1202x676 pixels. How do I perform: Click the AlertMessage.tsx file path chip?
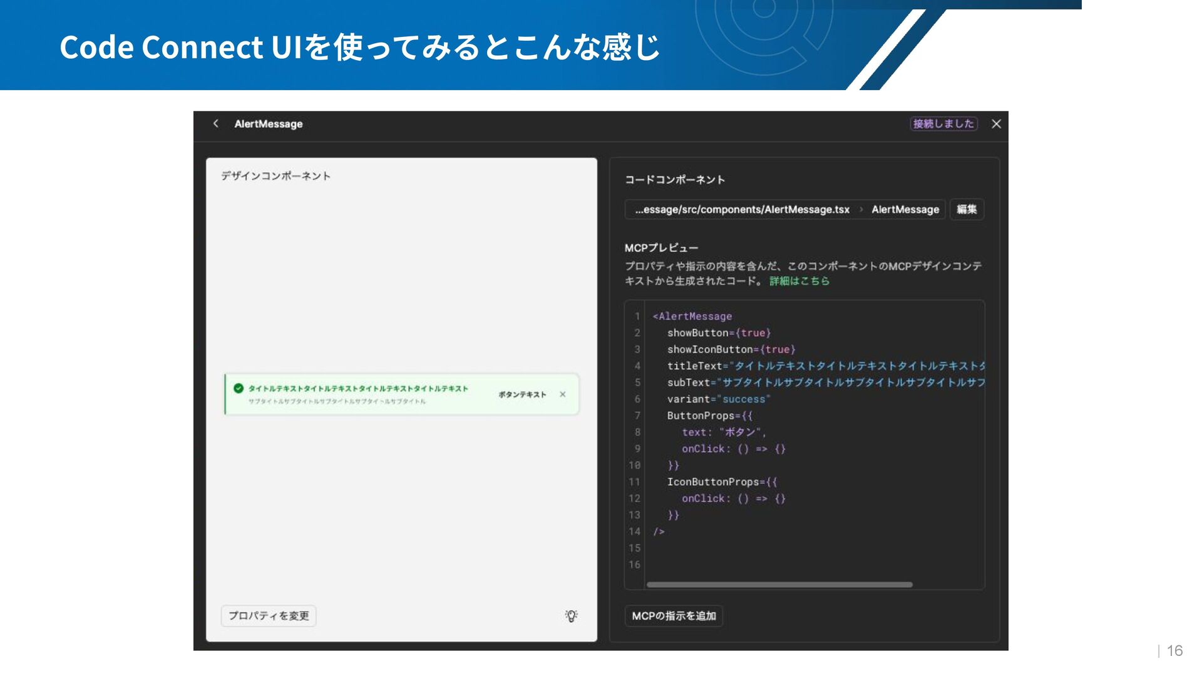tap(742, 210)
